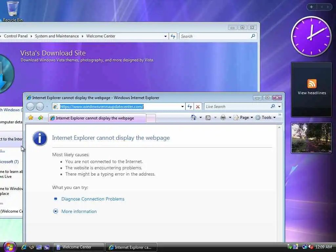Click the sidebar next gadgets page arrow
The image size is (336, 252).
coord(328,7)
